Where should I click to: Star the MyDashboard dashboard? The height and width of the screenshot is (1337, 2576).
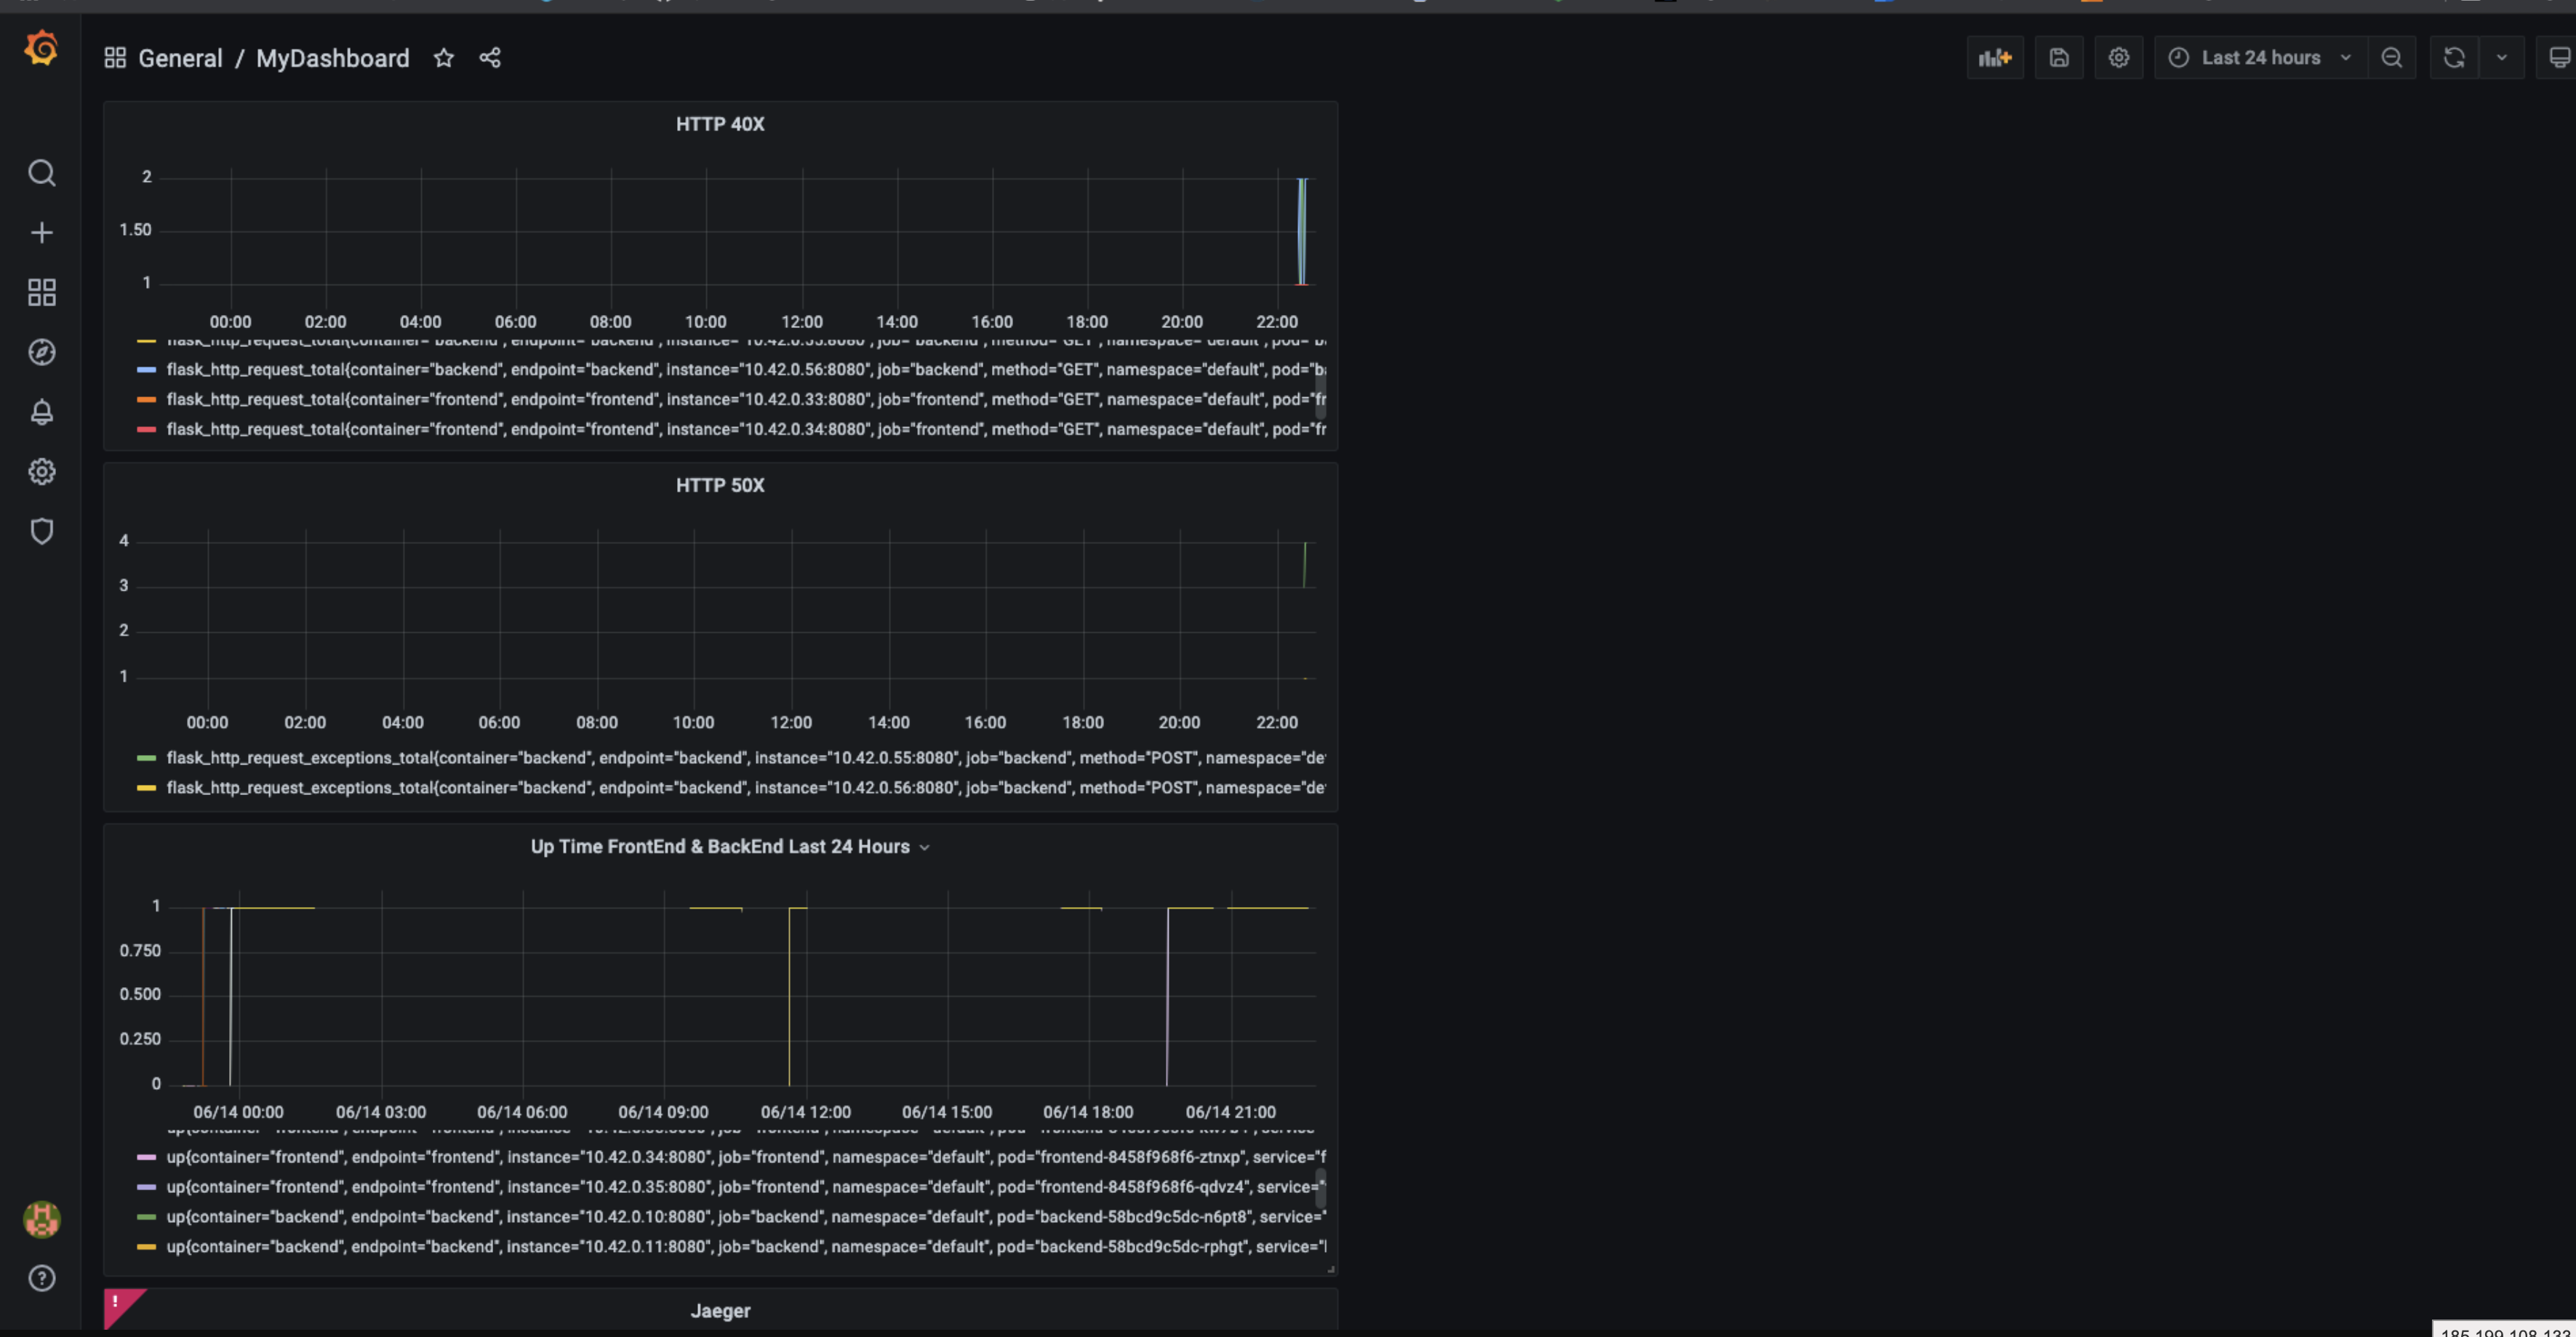444,58
